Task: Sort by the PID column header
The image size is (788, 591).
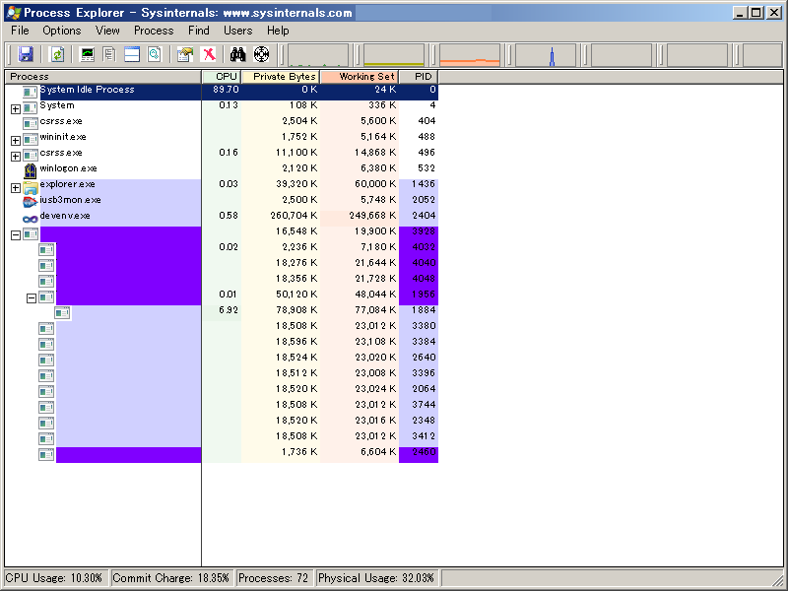Action: (x=419, y=77)
